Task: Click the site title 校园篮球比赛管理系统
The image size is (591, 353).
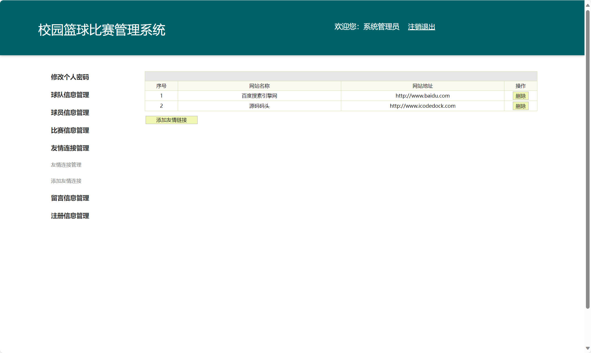Action: click(102, 29)
